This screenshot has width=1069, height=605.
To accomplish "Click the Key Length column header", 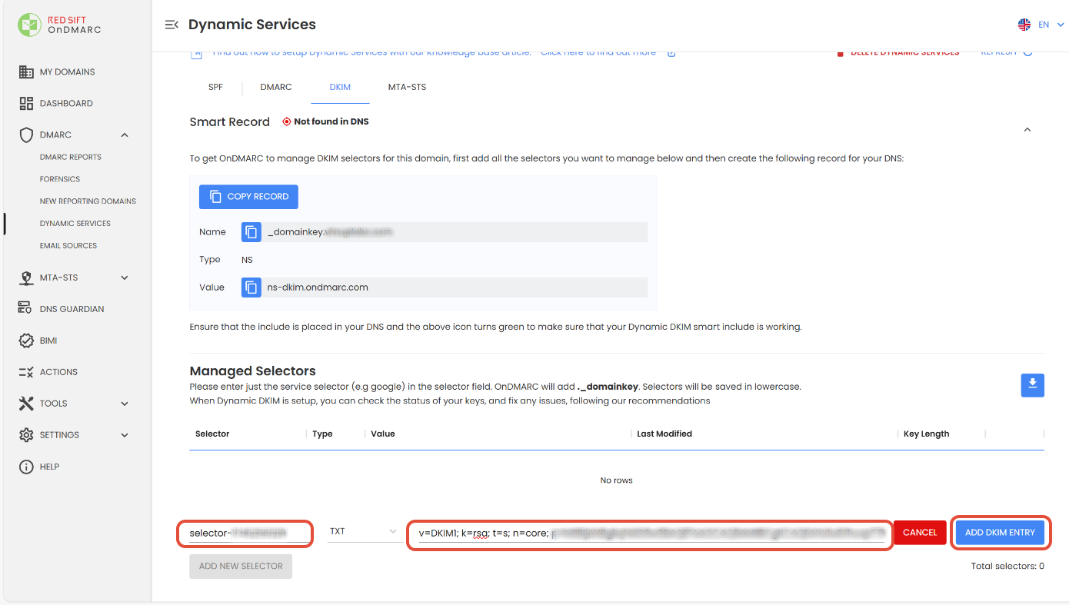I will click(926, 434).
